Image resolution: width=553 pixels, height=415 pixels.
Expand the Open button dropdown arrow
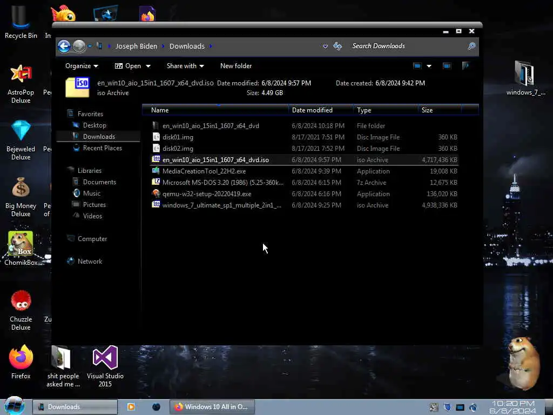[x=148, y=66]
